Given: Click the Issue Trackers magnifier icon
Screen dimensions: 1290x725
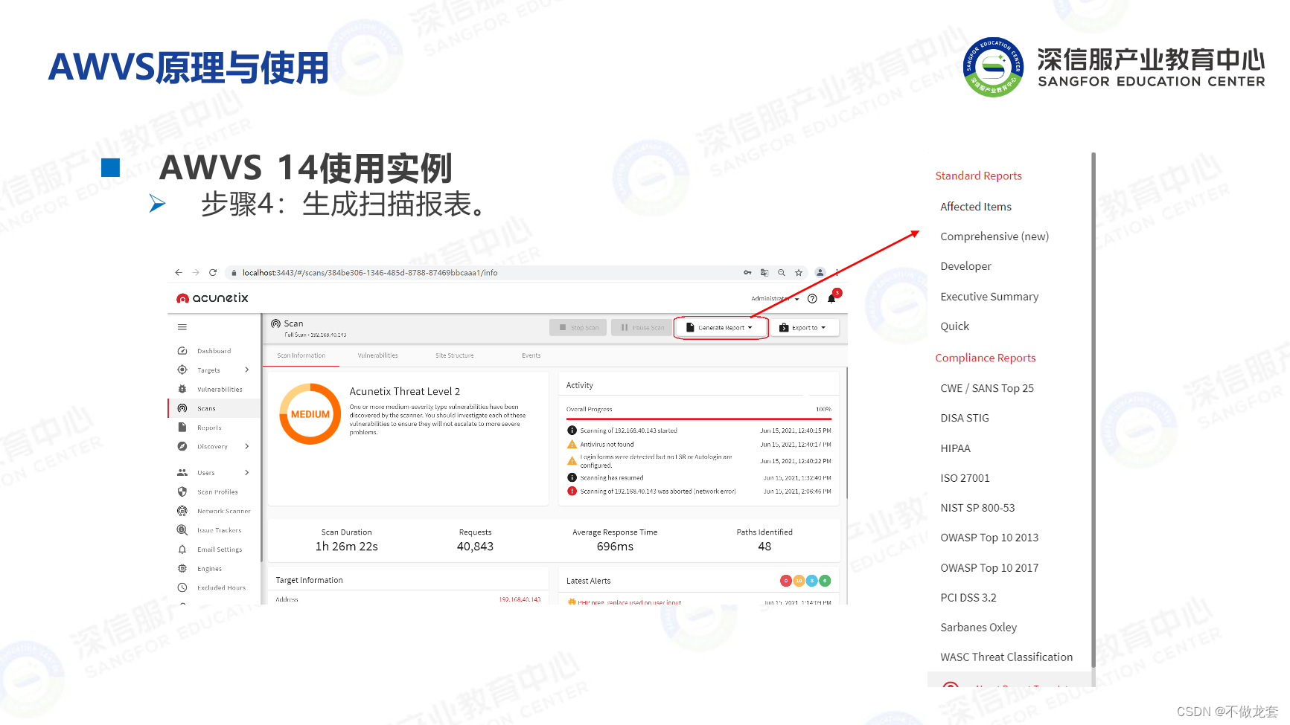Looking at the screenshot, I should [182, 530].
